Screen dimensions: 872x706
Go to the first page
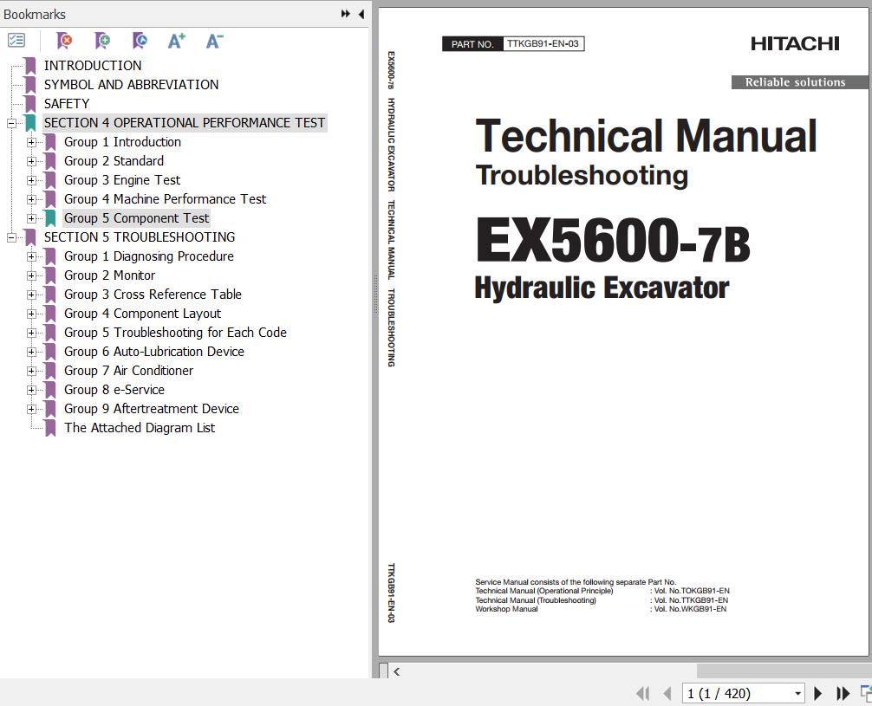click(x=642, y=693)
